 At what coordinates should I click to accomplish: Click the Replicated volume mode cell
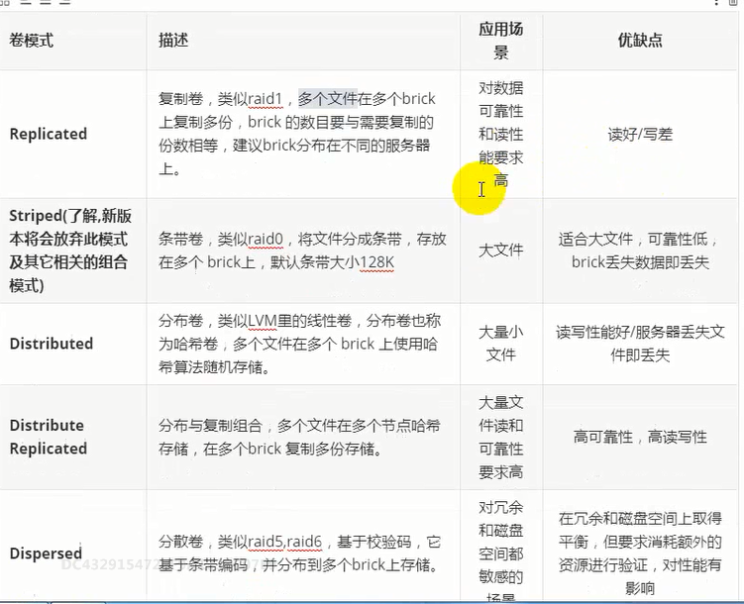coord(73,135)
